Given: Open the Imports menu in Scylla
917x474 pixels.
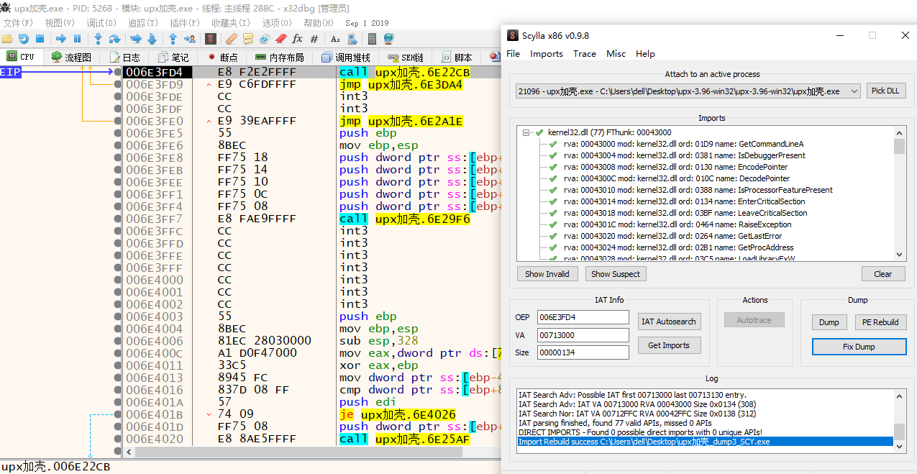Looking at the screenshot, I should tap(546, 54).
